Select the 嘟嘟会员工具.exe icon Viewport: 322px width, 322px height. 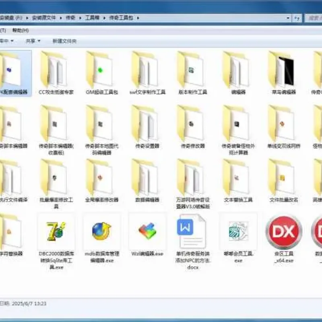(x=238, y=231)
